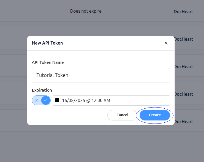Image resolution: width=204 pixels, height=162 pixels.
Task: Select DocHeart in the bottom table row
Action: pyautogui.click(x=184, y=122)
